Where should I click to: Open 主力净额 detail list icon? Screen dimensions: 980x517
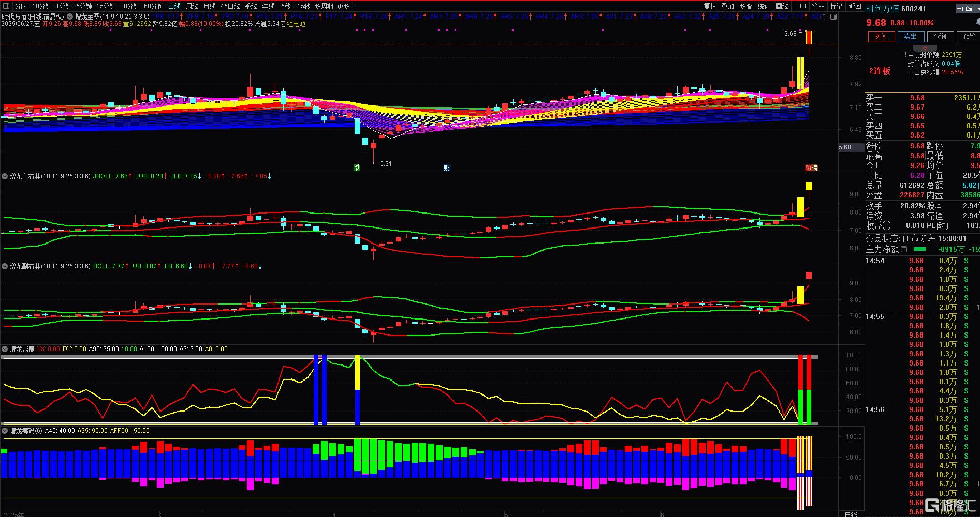[x=904, y=249]
